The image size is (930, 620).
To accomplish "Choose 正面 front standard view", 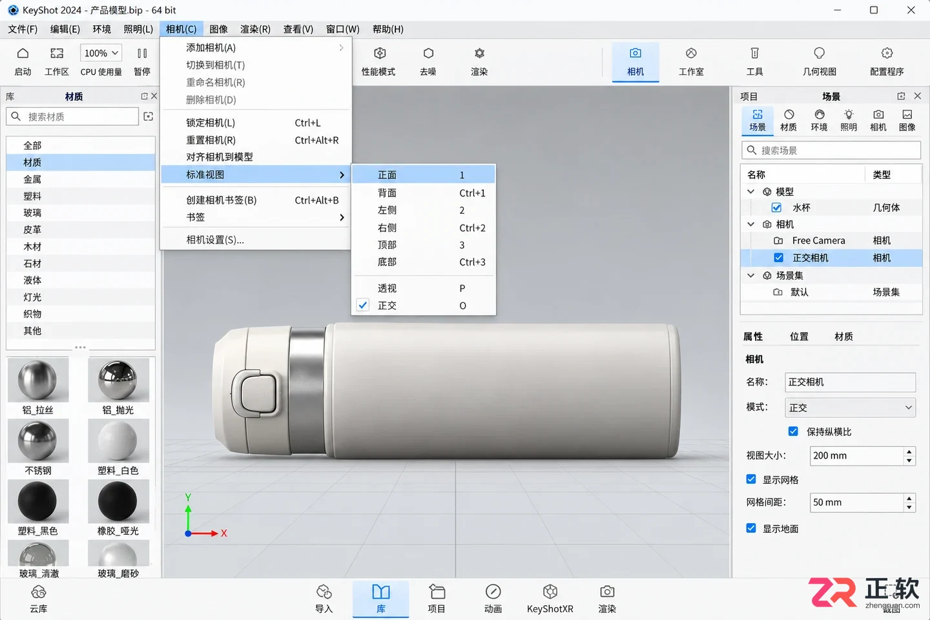I will [424, 175].
